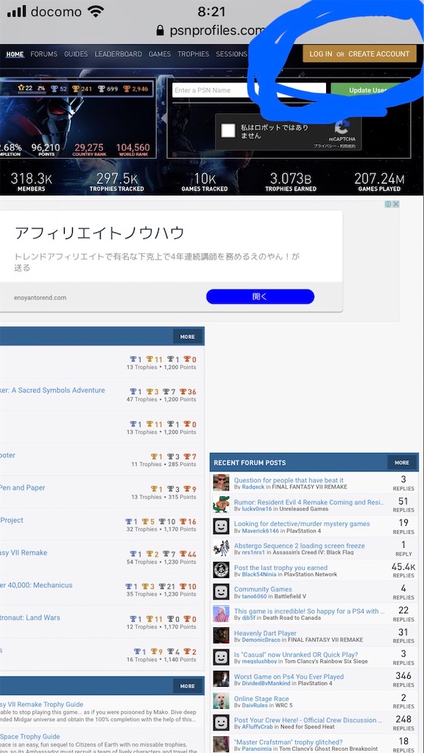Click luckv0ne16's alligator avatar
This screenshot has width=424, height=753.
click(221, 504)
